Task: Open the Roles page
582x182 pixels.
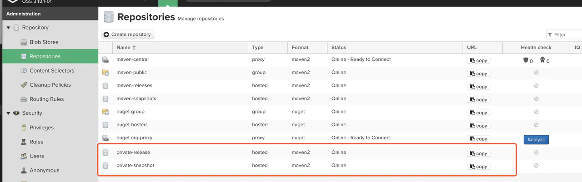Action: click(36, 142)
